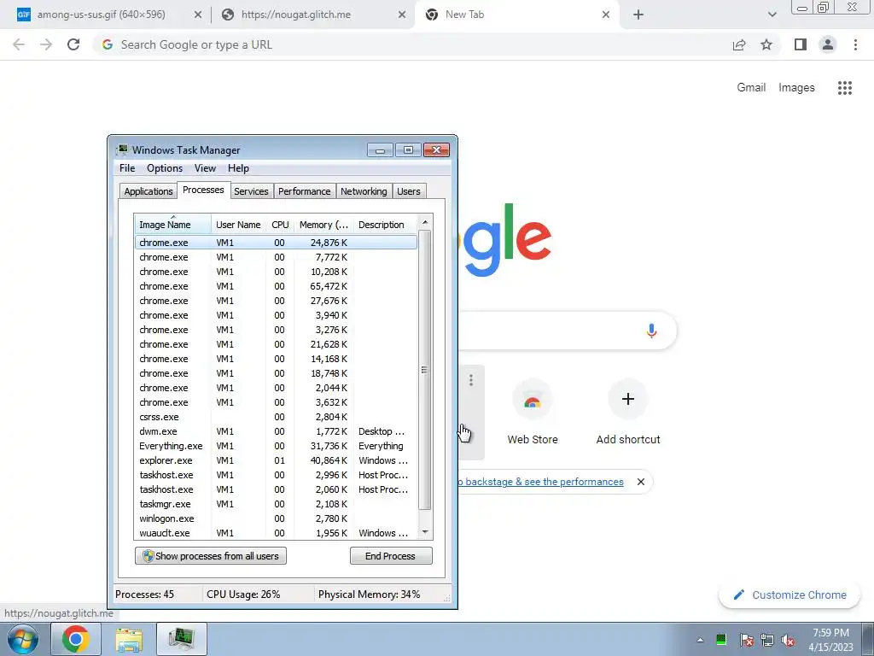874x656 pixels.
Task: Click the process list scrollbar thumb
Action: (425, 370)
